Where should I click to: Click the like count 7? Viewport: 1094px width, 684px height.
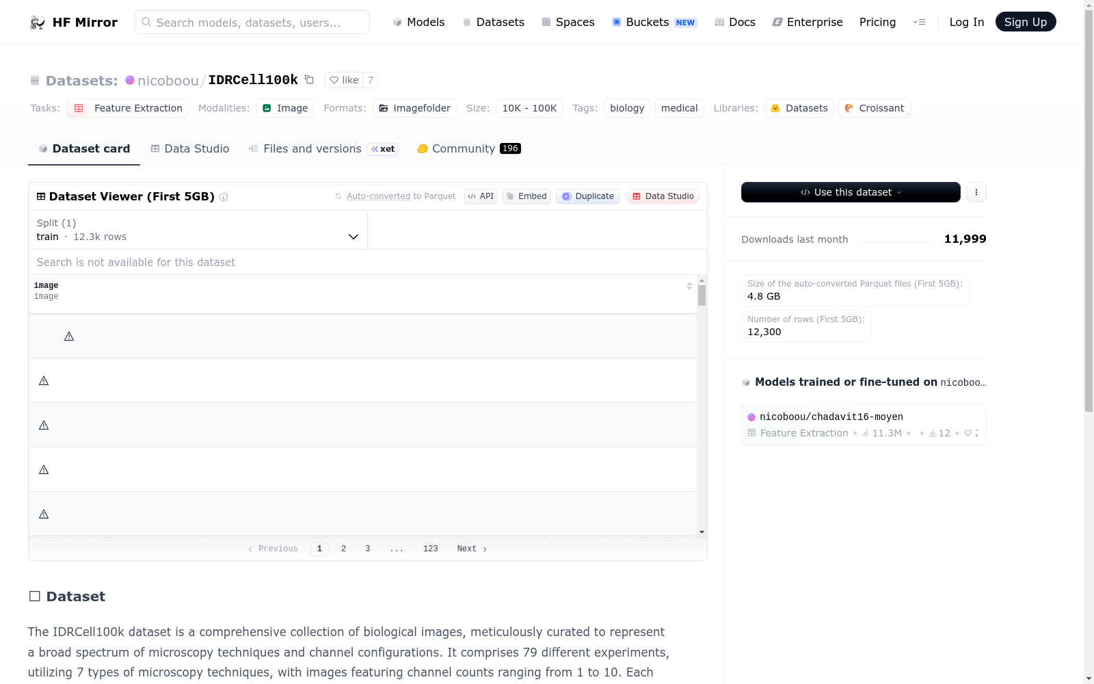(x=371, y=80)
